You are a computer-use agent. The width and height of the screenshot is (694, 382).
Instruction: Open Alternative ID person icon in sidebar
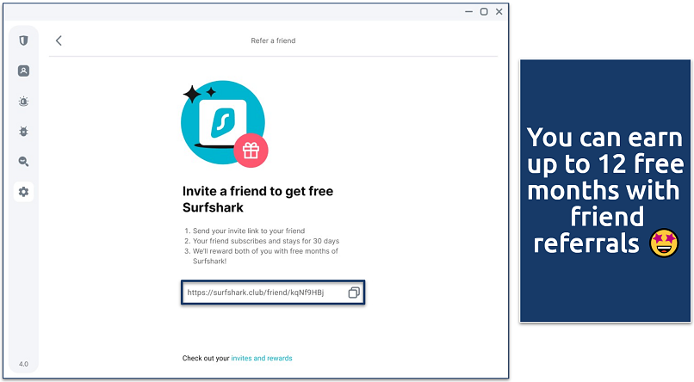tap(23, 71)
